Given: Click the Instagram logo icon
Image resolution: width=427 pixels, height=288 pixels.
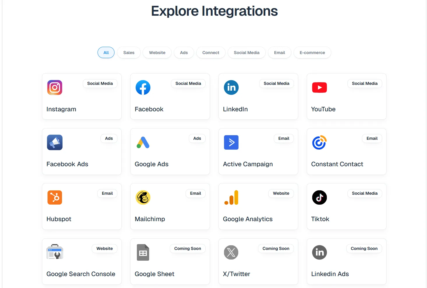Looking at the screenshot, I should click(x=55, y=87).
